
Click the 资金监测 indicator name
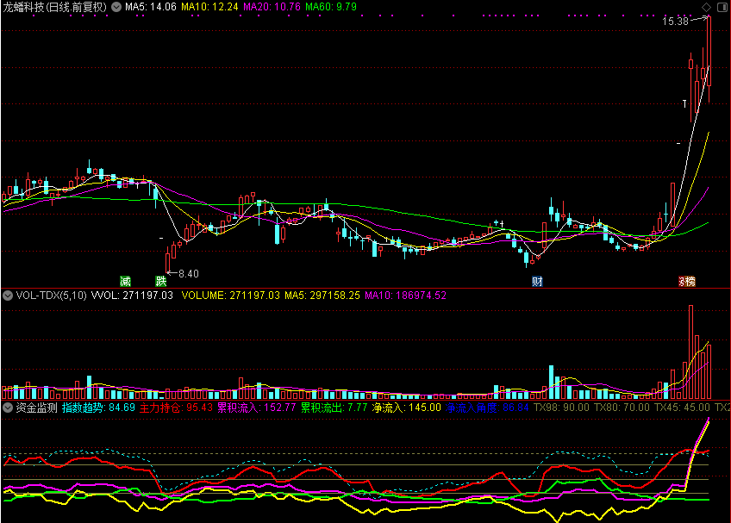click(x=36, y=408)
